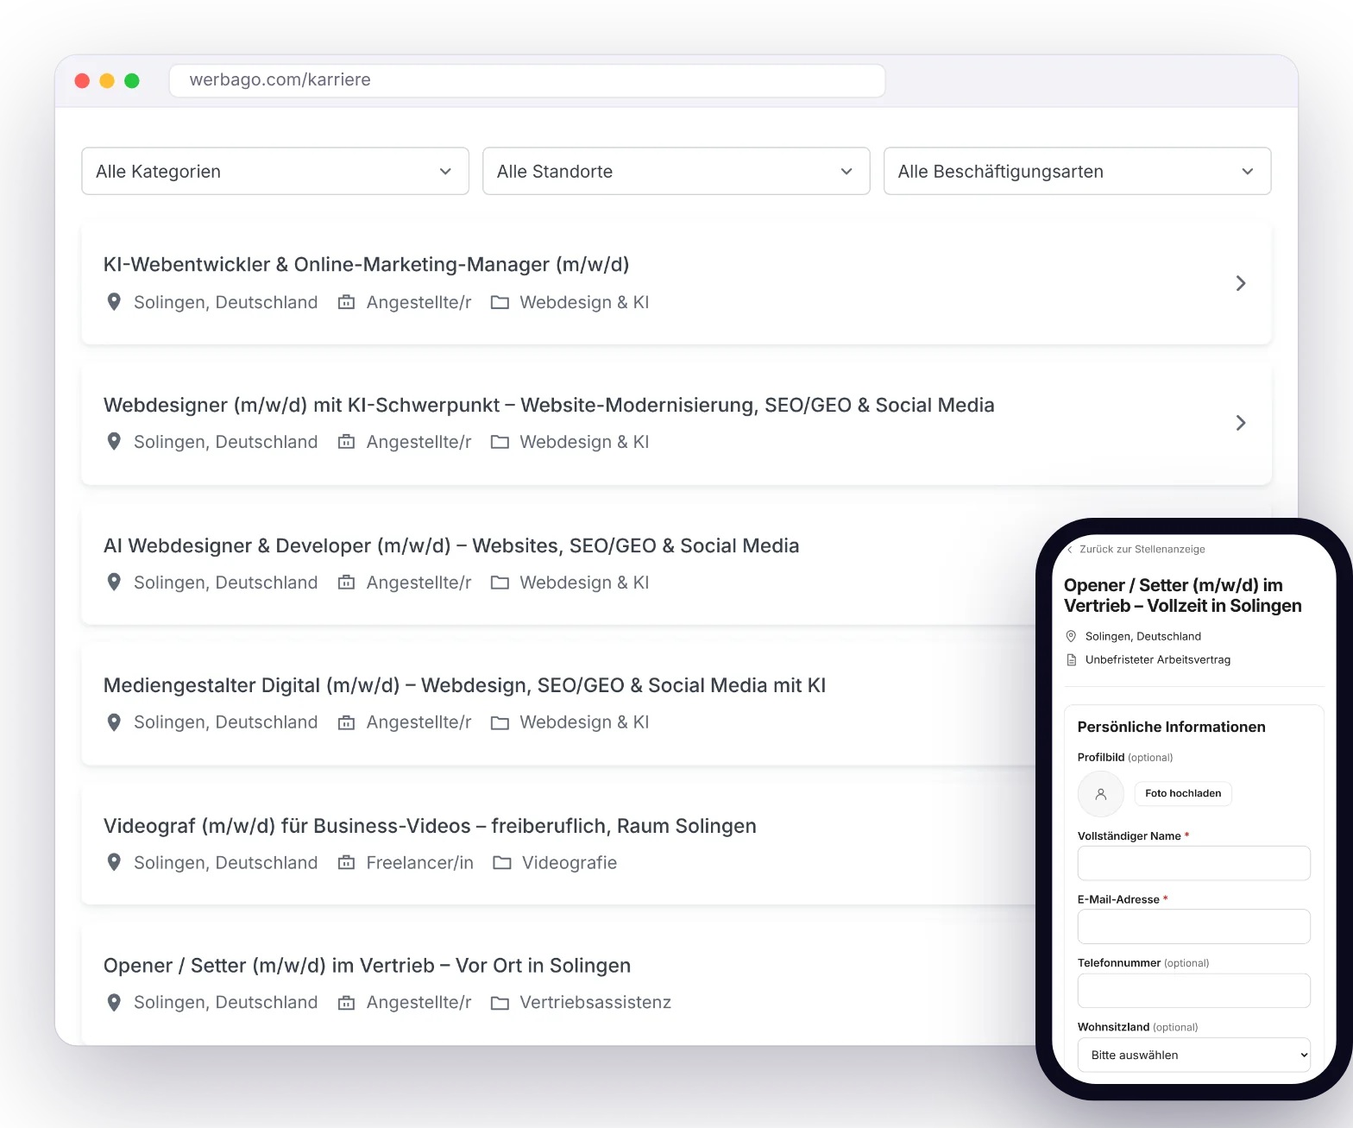
Task: Open the Alle Kategorien dropdown
Action: click(x=275, y=171)
